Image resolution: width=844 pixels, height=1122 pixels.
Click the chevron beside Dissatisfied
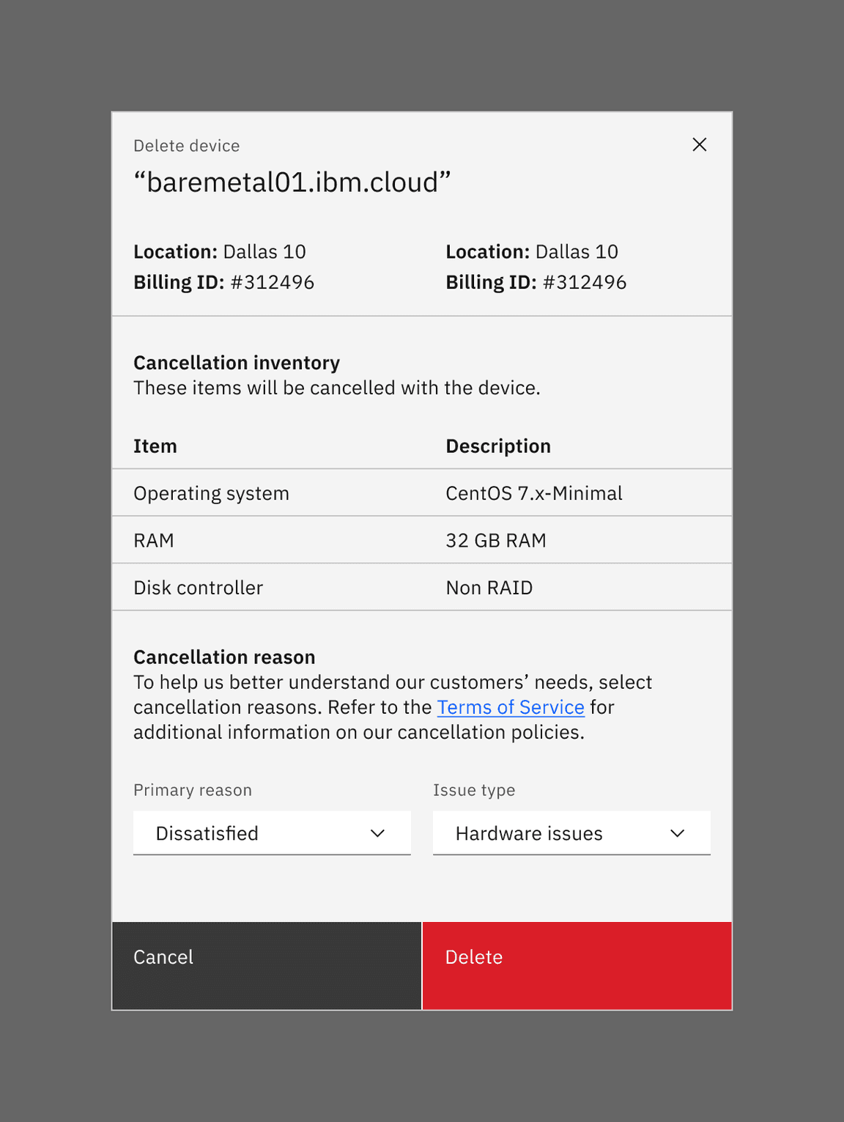coord(377,833)
